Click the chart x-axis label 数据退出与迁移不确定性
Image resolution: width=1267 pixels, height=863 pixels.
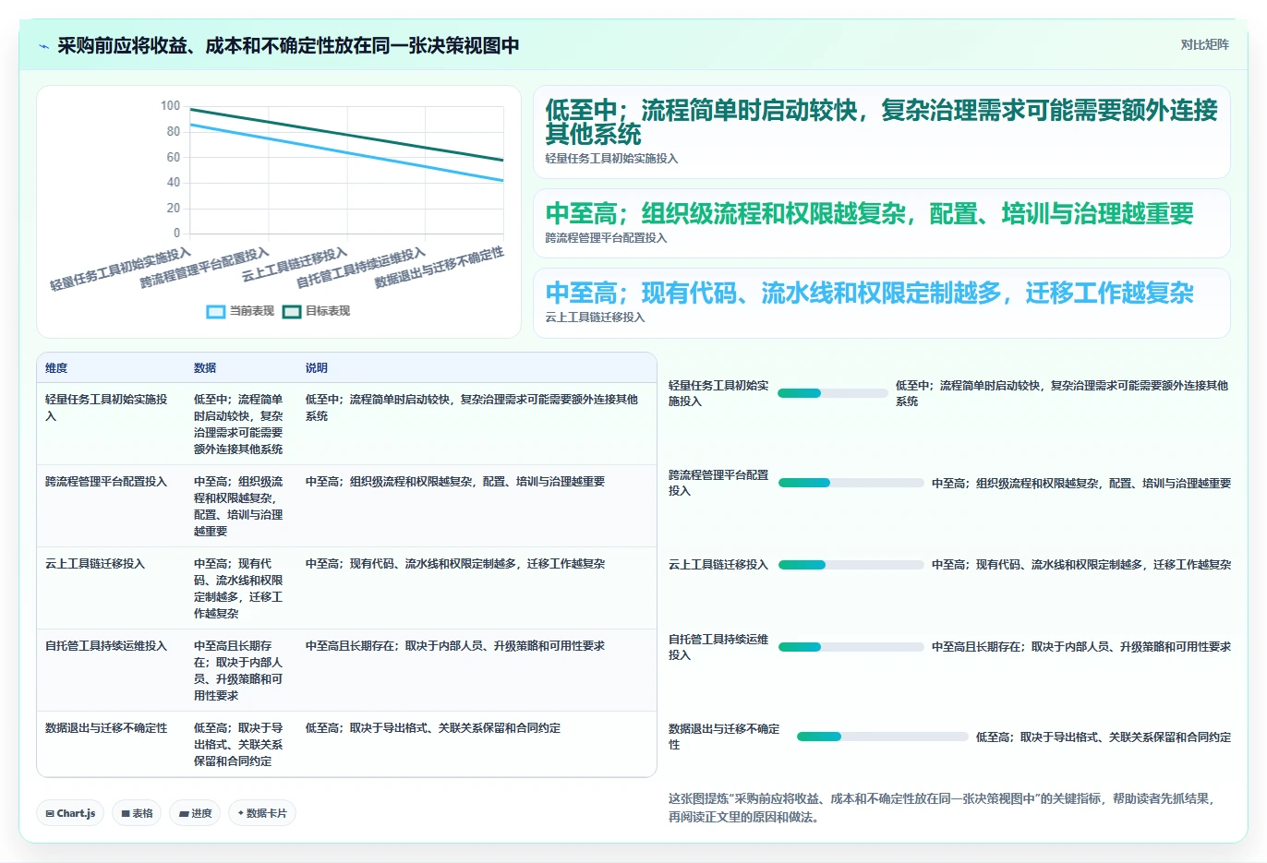(440, 268)
